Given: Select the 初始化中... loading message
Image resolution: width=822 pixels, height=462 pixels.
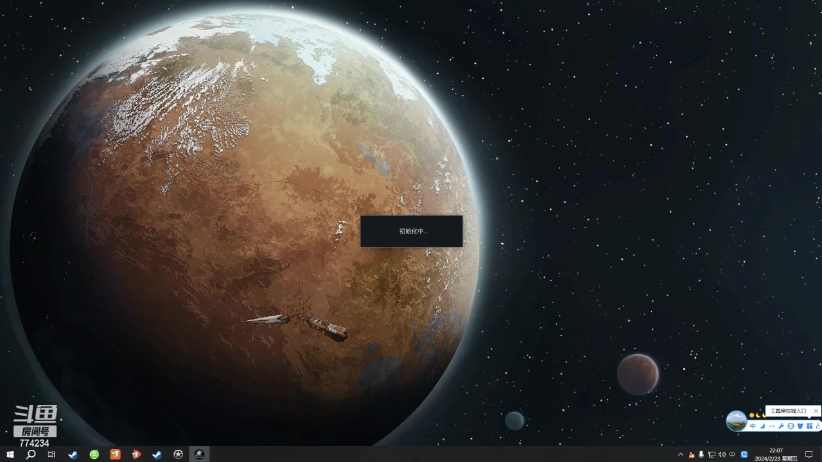Looking at the screenshot, I should pyautogui.click(x=414, y=231).
